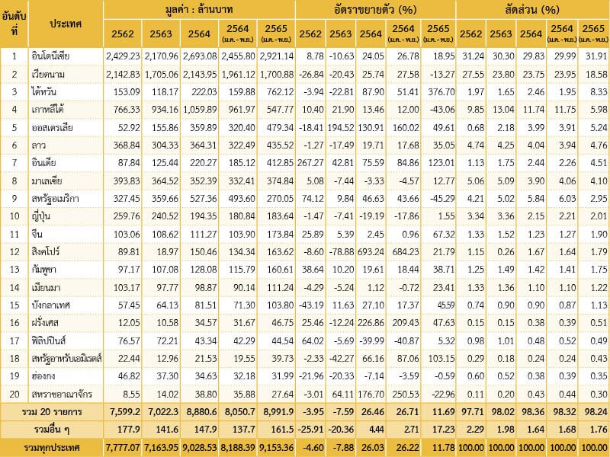The width and height of the screenshot is (610, 457).
Task: Click Australia's growth rate "194.52"
Action: 341,127
